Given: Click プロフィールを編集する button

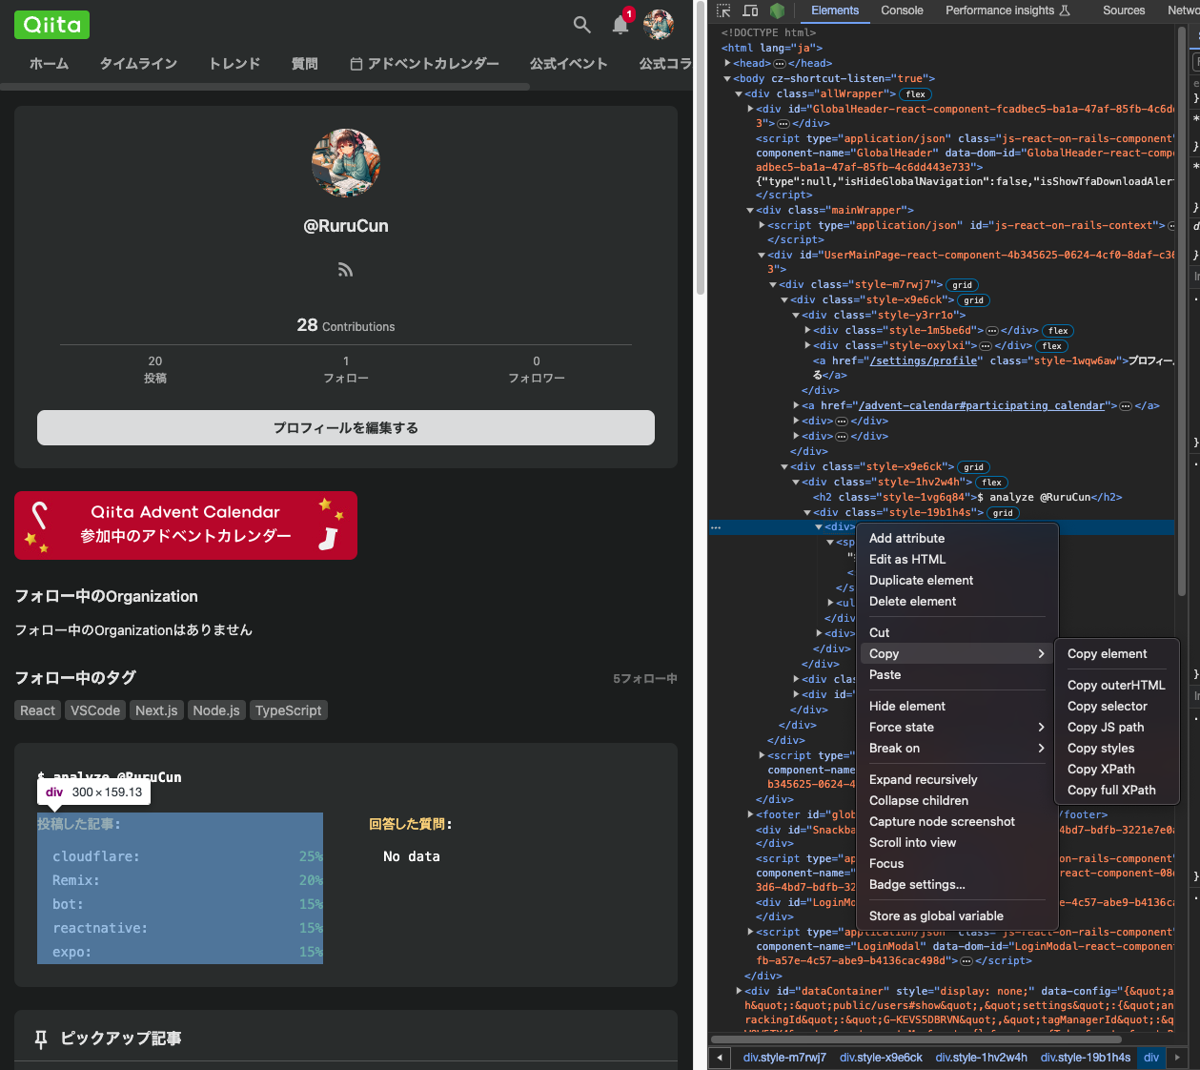Looking at the screenshot, I should (x=346, y=428).
